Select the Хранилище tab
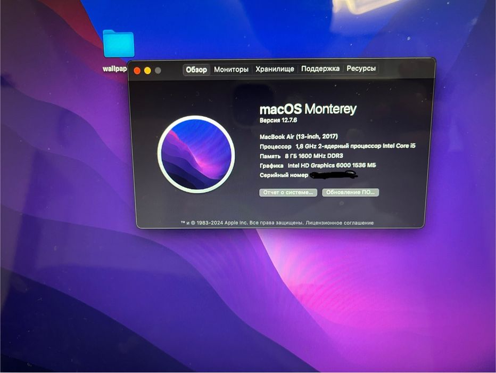This screenshot has height=373, width=496. (x=275, y=69)
